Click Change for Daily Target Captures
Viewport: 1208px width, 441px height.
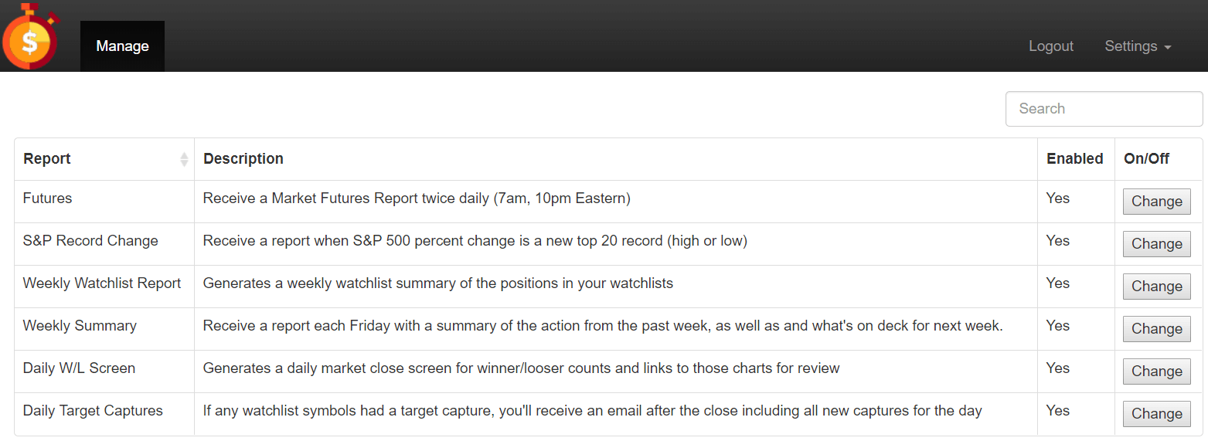(x=1156, y=414)
